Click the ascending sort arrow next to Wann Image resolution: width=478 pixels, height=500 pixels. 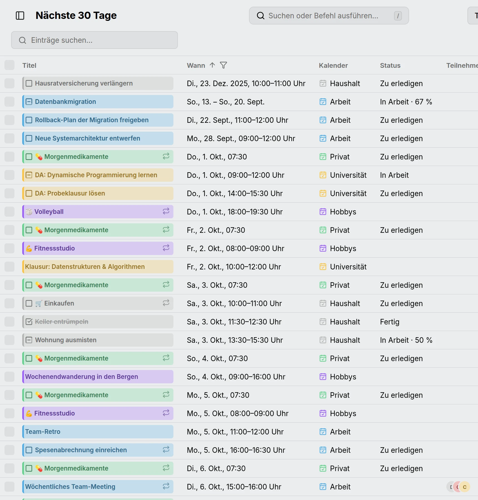click(212, 65)
